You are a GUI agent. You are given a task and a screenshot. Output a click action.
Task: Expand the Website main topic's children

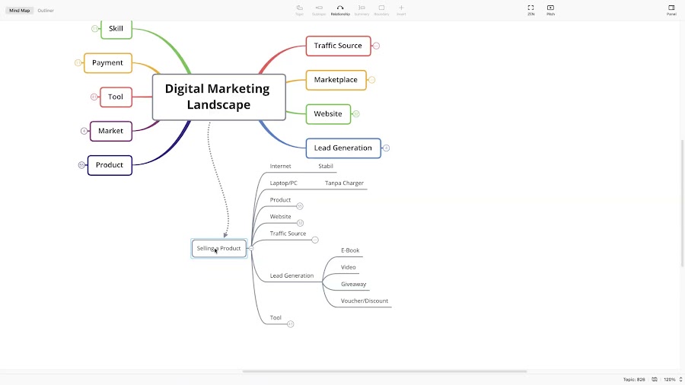pyautogui.click(x=356, y=114)
